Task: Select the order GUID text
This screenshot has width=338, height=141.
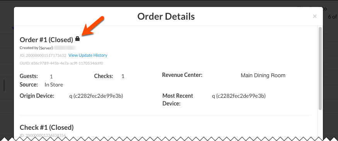Action: point(61,63)
